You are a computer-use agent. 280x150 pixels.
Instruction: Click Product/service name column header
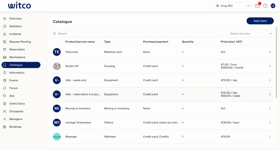point(80,42)
